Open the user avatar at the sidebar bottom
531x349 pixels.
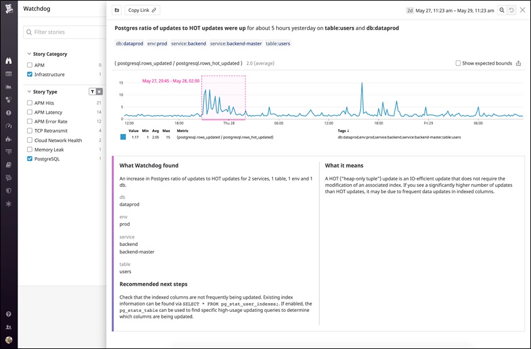click(9, 340)
